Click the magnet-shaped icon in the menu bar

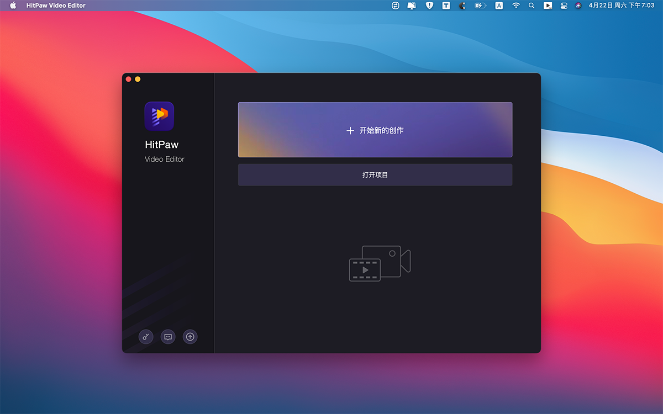tap(462, 6)
